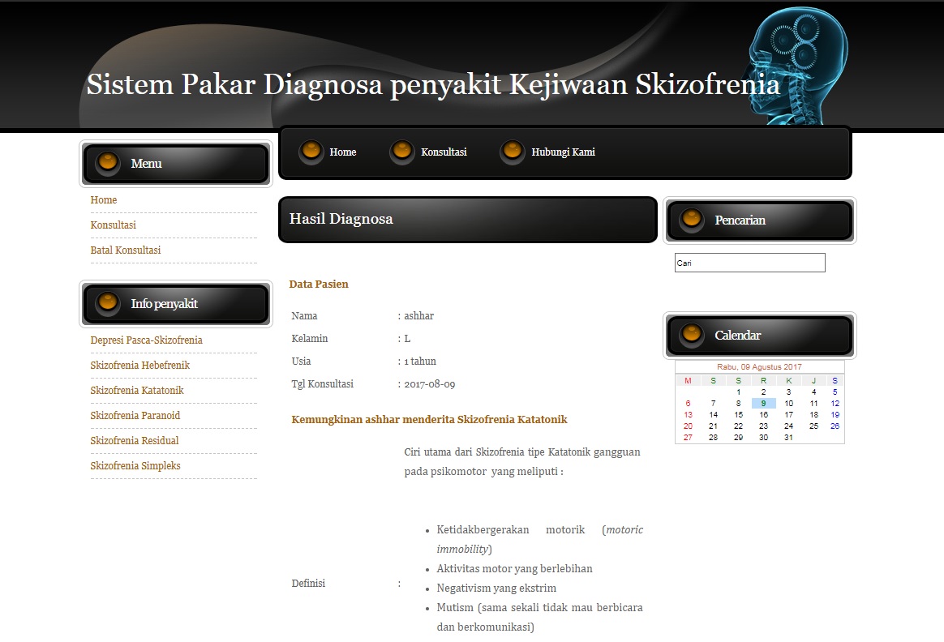Click the orange icon on Calendar panel

(x=691, y=334)
